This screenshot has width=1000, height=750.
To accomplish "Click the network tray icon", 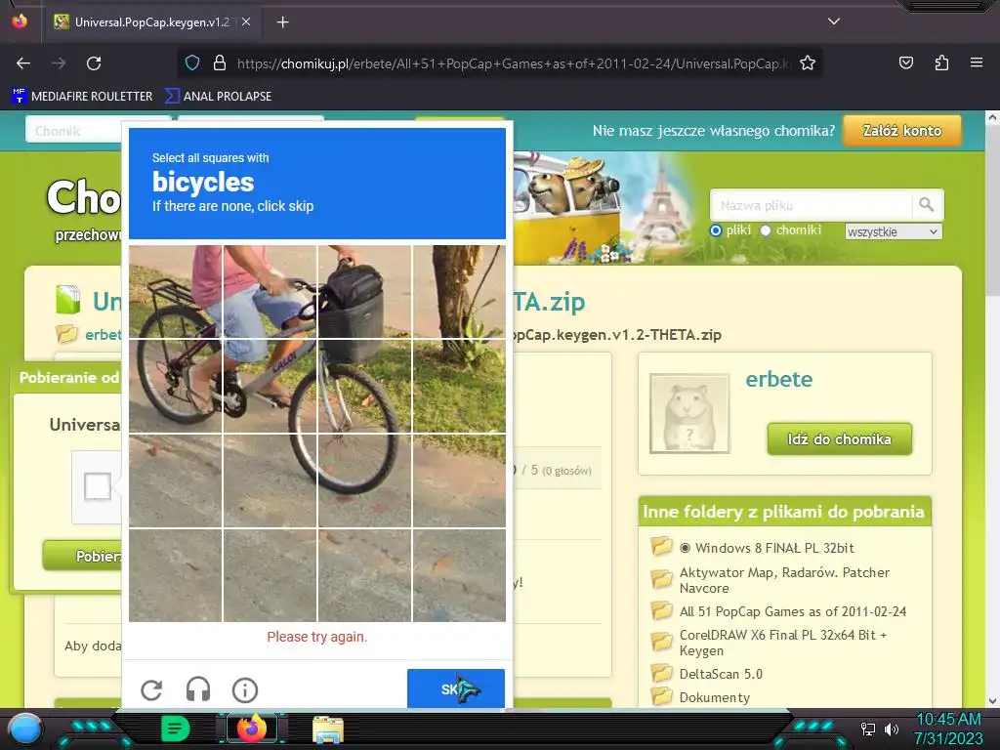I will click(x=868, y=729).
